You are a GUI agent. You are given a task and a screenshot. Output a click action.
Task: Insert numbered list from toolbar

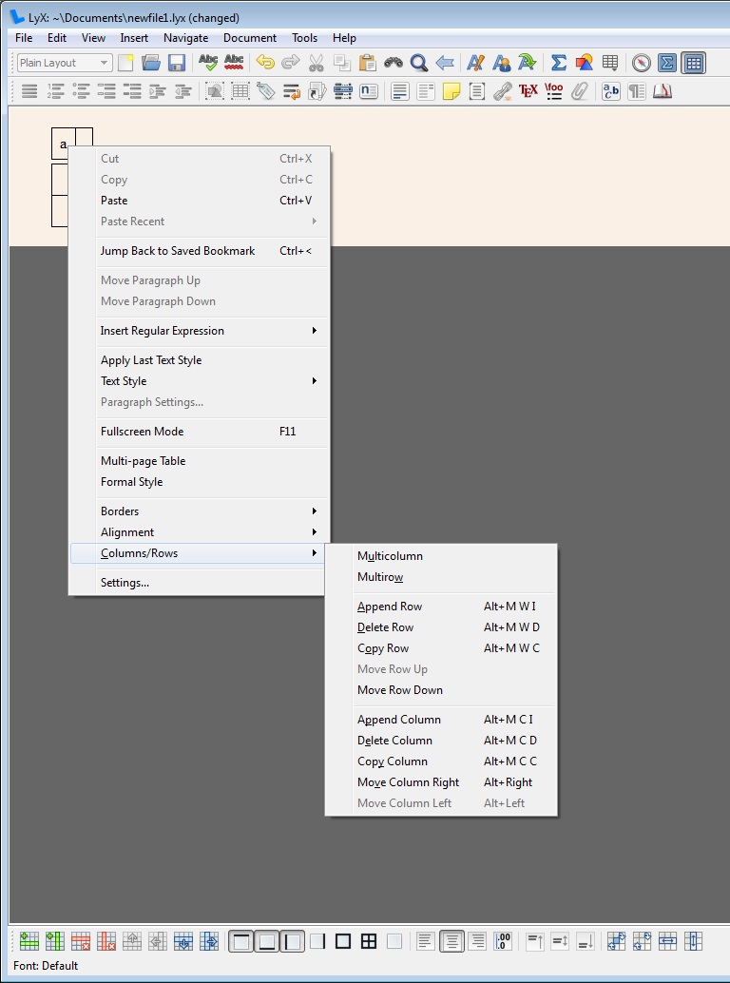tap(55, 91)
